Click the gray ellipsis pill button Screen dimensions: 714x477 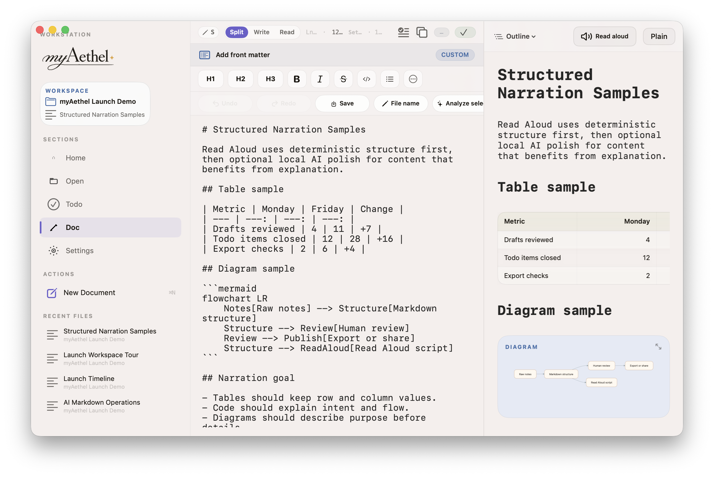coord(441,32)
